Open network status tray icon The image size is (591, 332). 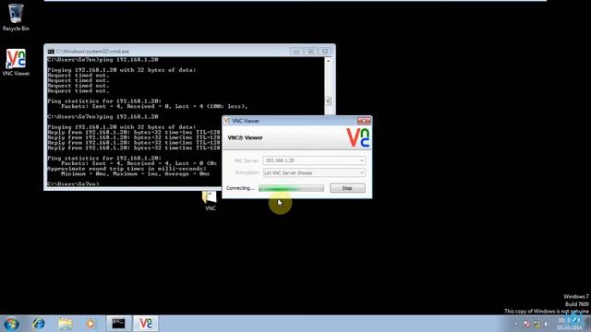coord(537,324)
